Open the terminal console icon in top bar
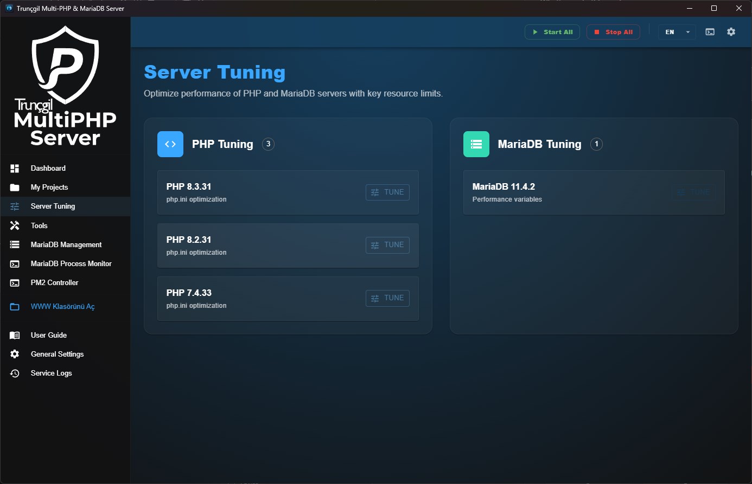This screenshot has height=484, width=752. point(710,32)
